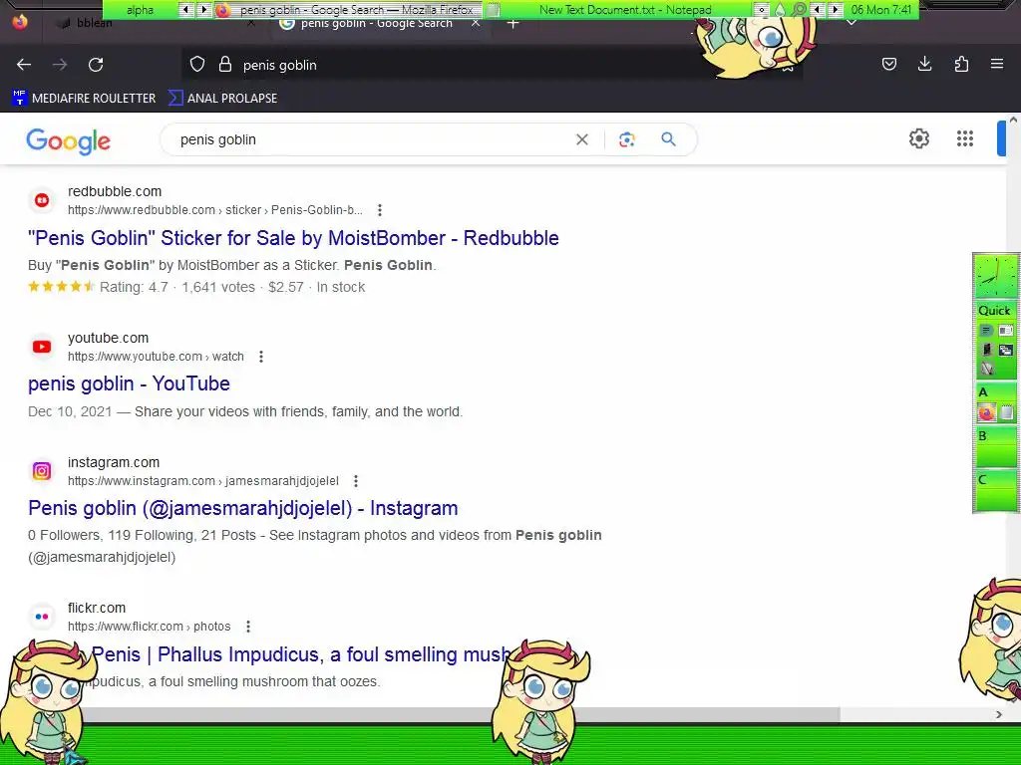This screenshot has height=765, width=1021.
Task: Click the Dec 10, 2021 snippet date
Action: click(70, 411)
